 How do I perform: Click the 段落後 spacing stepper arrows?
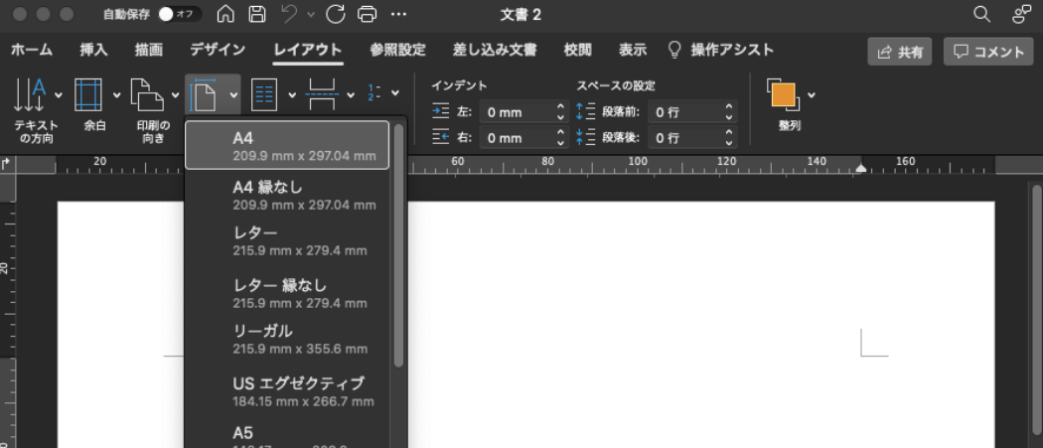(730, 138)
